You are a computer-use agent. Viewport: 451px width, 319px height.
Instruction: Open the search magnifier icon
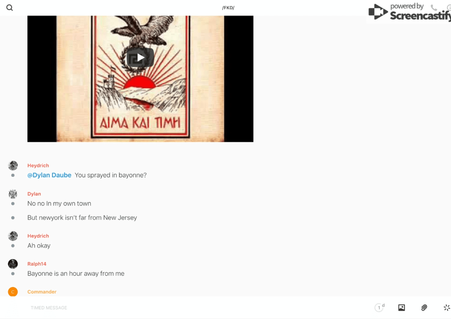10,8
